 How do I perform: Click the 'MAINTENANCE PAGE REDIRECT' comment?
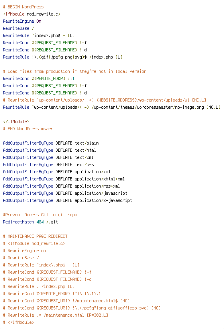point(35,236)
